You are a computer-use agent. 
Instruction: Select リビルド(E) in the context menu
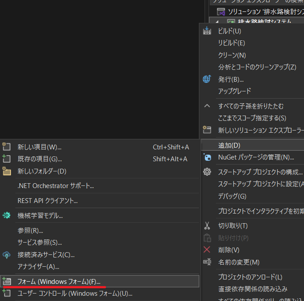[x=231, y=43]
